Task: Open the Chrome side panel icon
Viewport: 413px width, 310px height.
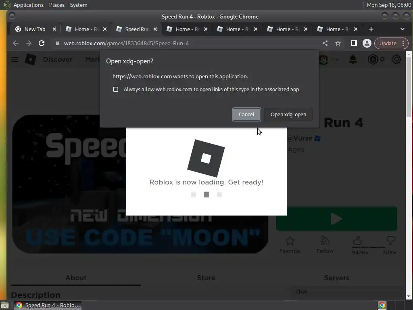Action: [x=354, y=43]
